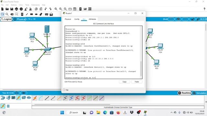Zoom out with the last magnifier
This screenshot has height=116, width=207.
pos(65,9)
